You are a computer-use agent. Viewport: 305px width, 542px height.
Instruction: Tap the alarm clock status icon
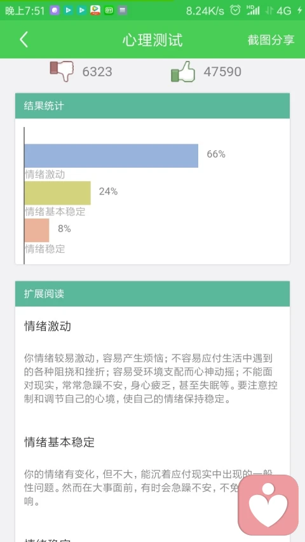pyautogui.click(x=235, y=11)
